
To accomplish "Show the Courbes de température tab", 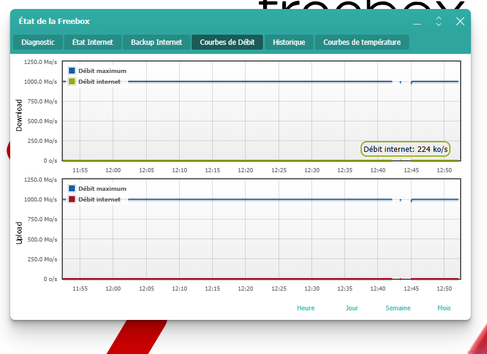I will 362,42.
